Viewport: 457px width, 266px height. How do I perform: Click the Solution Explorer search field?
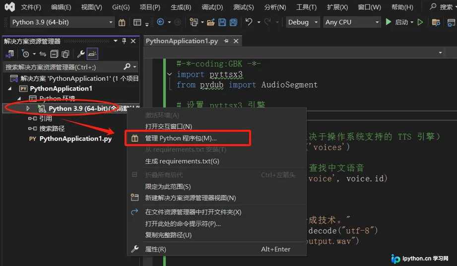[x=71, y=67]
